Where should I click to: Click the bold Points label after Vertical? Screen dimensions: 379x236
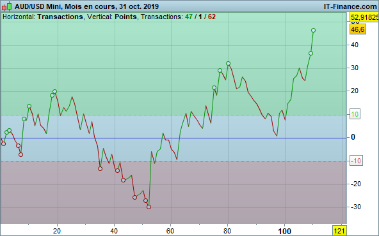125,17
